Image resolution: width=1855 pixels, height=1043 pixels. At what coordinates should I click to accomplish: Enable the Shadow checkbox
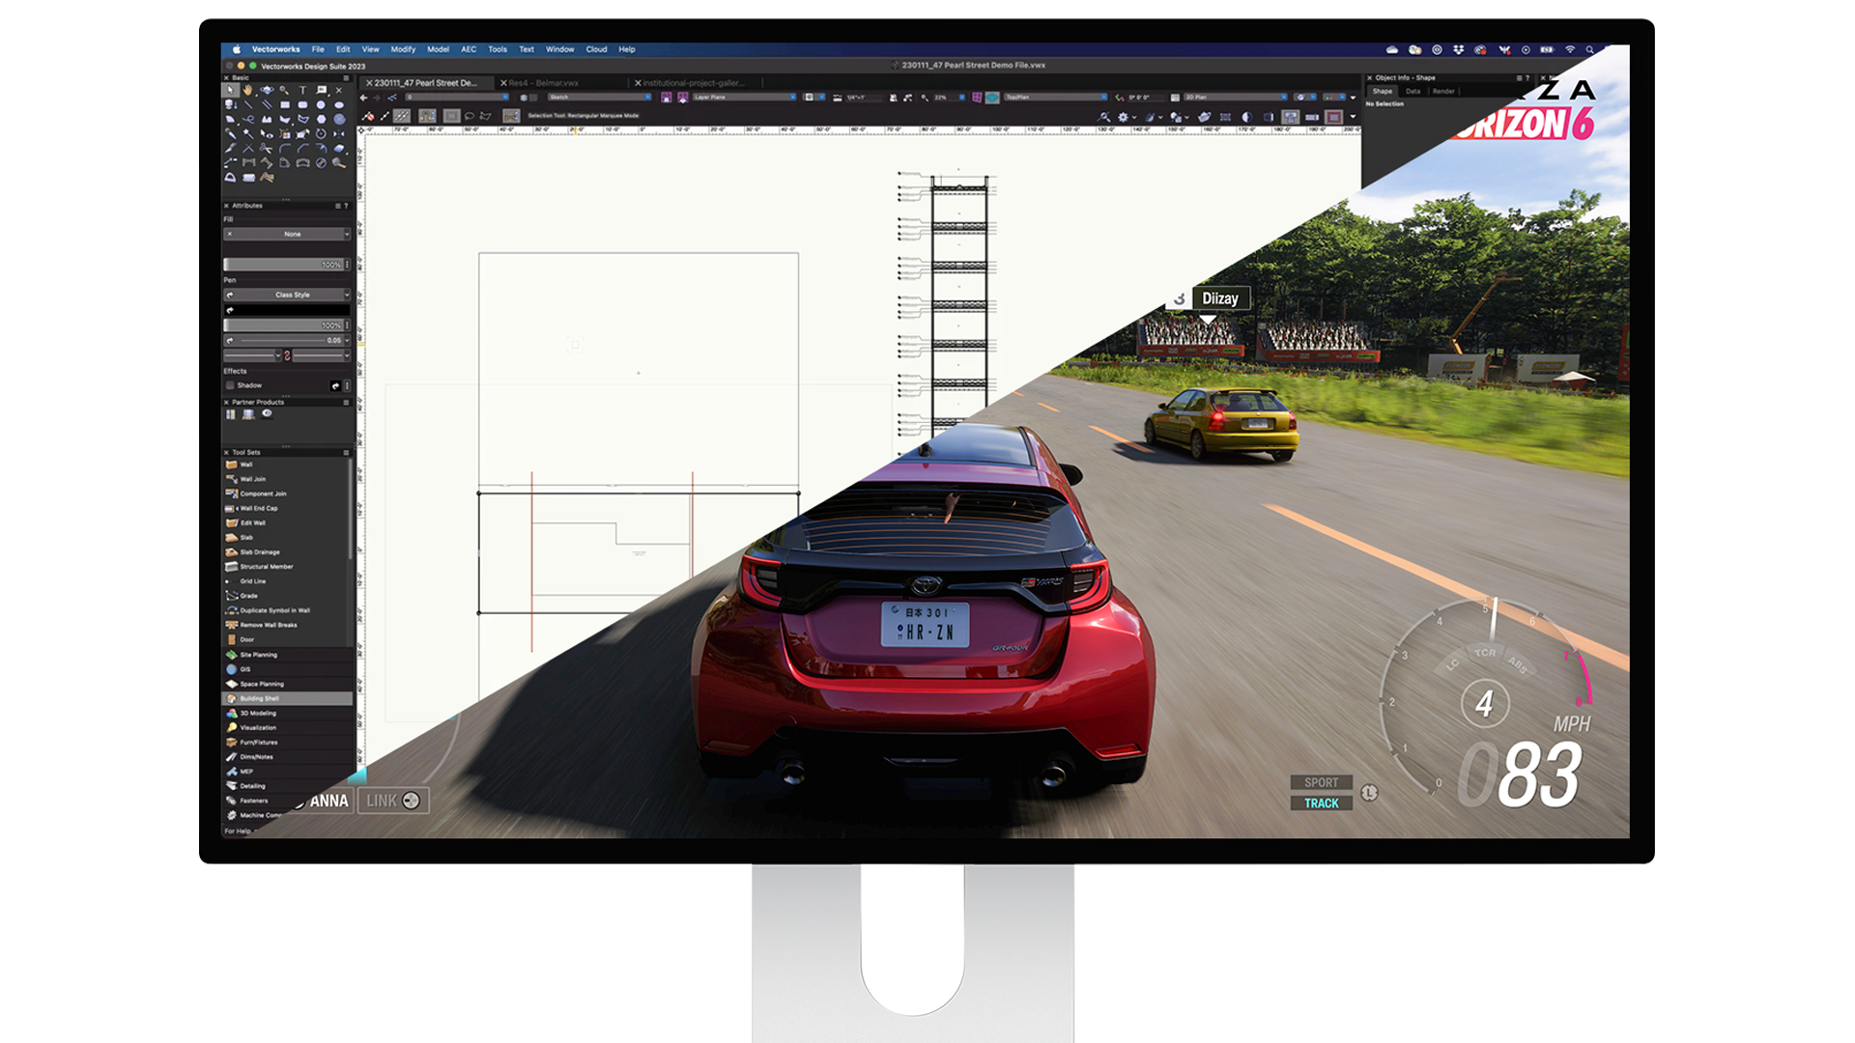pyautogui.click(x=230, y=384)
